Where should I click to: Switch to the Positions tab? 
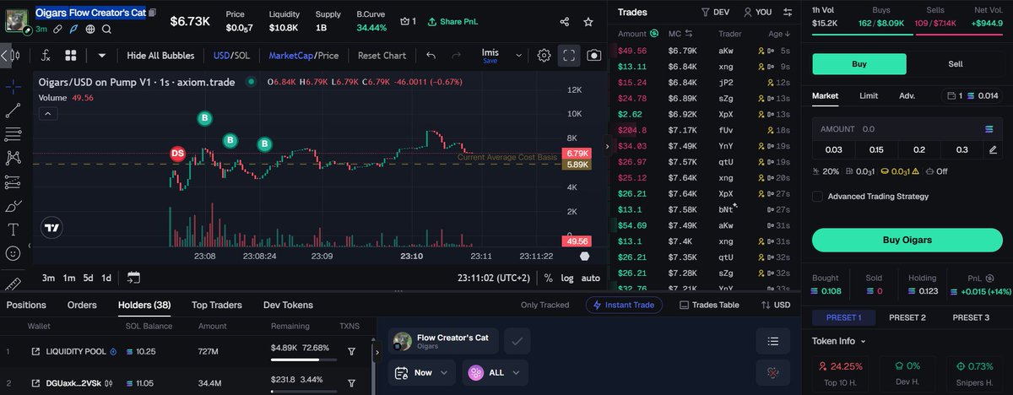pyautogui.click(x=26, y=305)
